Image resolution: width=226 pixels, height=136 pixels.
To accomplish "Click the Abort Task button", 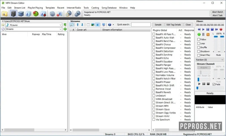I will point(218,15).
